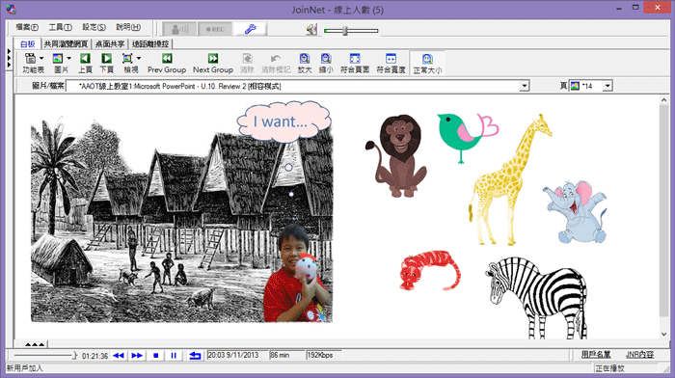Open the 工具(T) menu
Viewport: 675px width, 378px height.
(x=60, y=27)
